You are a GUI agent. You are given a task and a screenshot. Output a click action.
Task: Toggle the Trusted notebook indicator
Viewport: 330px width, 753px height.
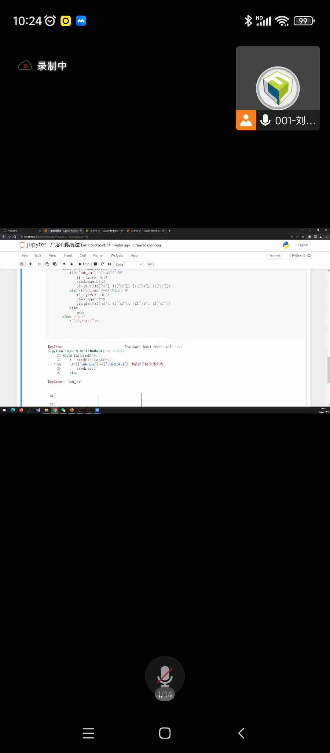(274, 256)
